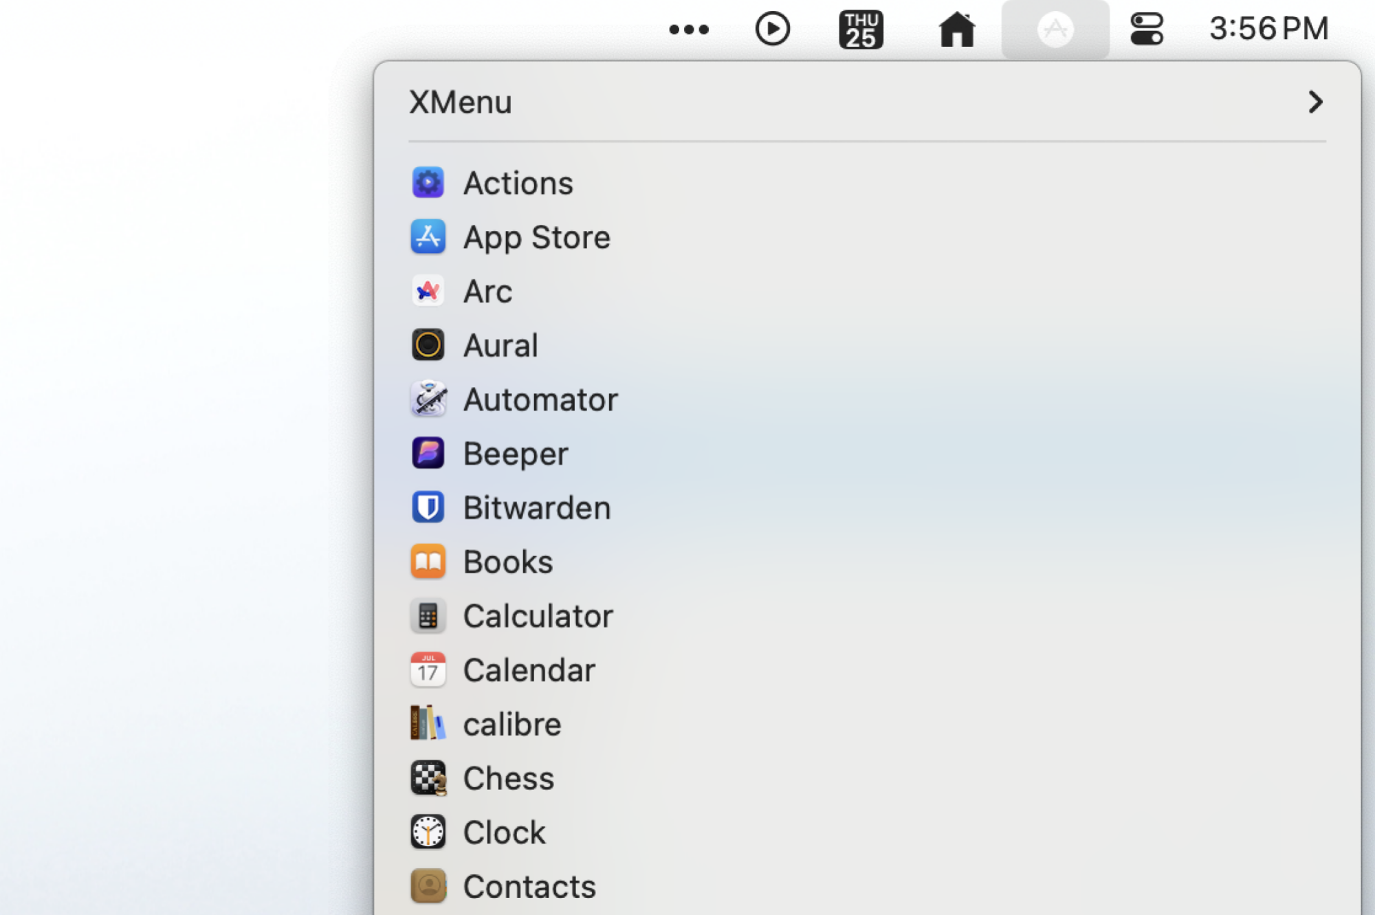Choose the Books menu entry text
This screenshot has height=915, width=1375.
(508, 562)
